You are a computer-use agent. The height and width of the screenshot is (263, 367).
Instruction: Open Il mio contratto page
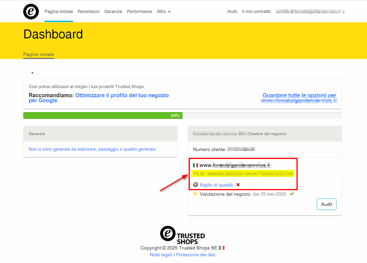click(x=256, y=11)
